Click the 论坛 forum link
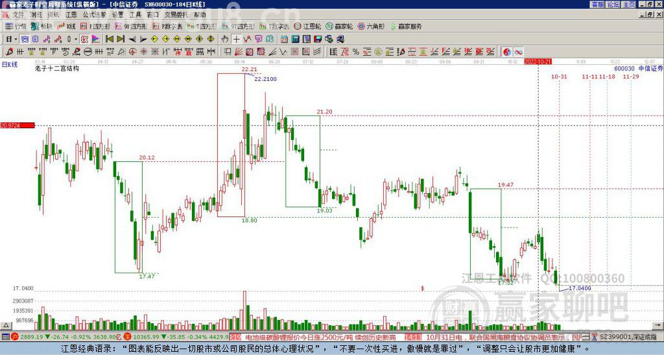This screenshot has width=664, height=355. pyautogui.click(x=613, y=5)
